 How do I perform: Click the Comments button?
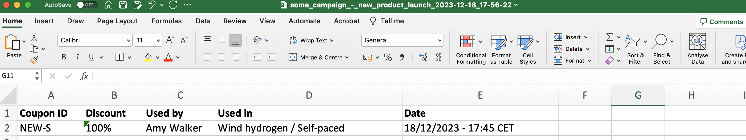[722, 22]
